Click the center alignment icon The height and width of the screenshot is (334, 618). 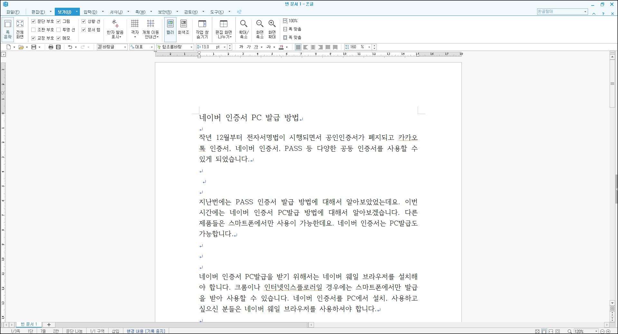click(313, 47)
